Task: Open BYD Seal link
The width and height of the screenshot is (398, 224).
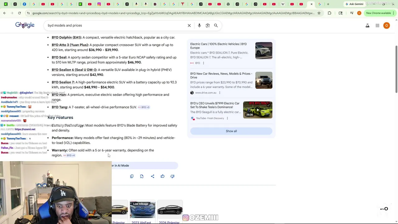Action: point(59,57)
